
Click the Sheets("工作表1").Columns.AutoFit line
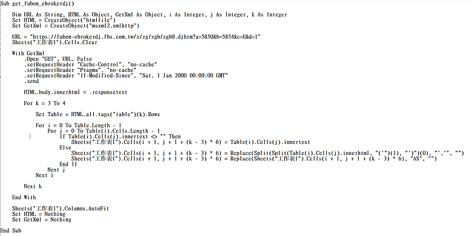[x=61, y=208]
